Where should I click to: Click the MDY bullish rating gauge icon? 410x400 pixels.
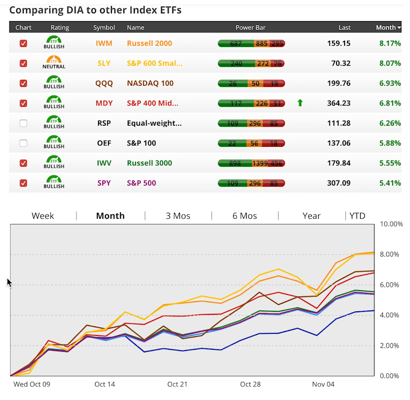click(x=54, y=102)
